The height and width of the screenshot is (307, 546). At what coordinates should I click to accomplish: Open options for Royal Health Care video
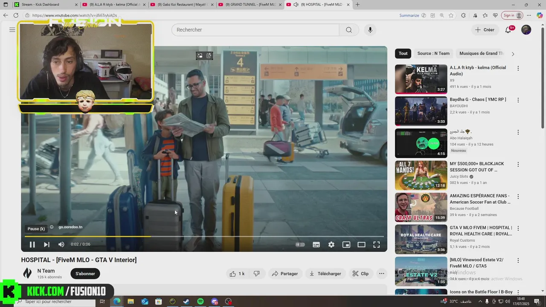(x=518, y=229)
